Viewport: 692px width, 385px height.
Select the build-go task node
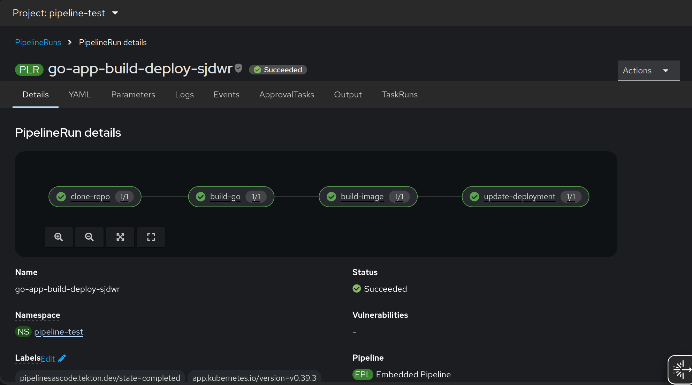coord(225,197)
